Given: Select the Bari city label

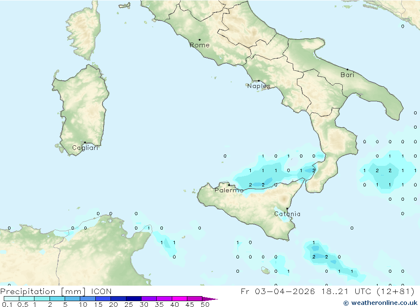Looking at the screenshot, I should tap(347, 75).
